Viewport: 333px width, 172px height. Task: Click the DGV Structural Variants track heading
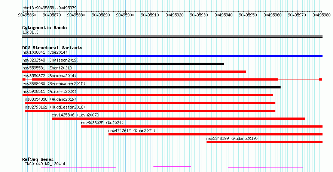[52, 48]
